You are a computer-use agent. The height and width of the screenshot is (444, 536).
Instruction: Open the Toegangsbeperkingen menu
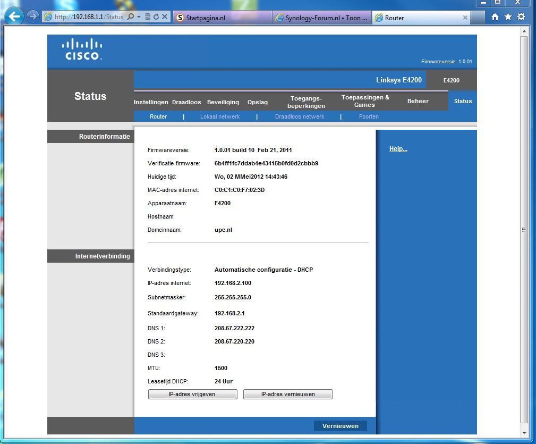pos(306,102)
